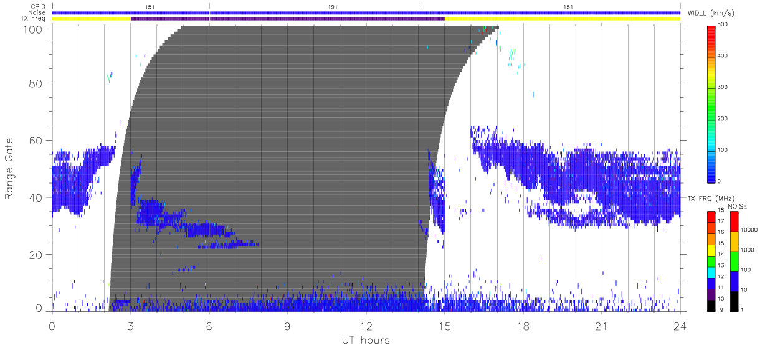Viewport: 765px width, 353px height.
Task: Click the 40 tick on the Range Gate axis
Action: 36,197
